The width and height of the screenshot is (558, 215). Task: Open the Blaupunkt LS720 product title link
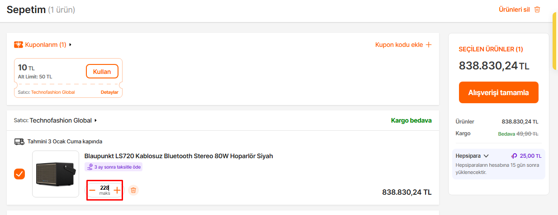tap(179, 156)
